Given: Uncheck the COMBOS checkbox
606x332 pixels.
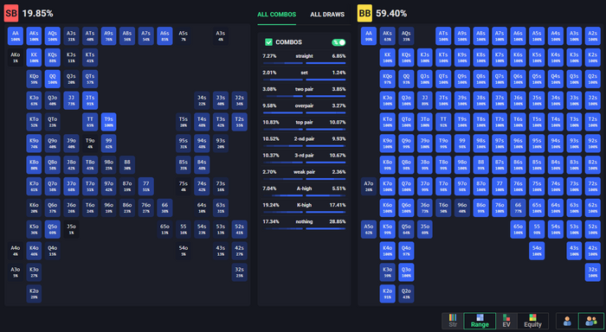Looking at the screenshot, I should (x=268, y=42).
